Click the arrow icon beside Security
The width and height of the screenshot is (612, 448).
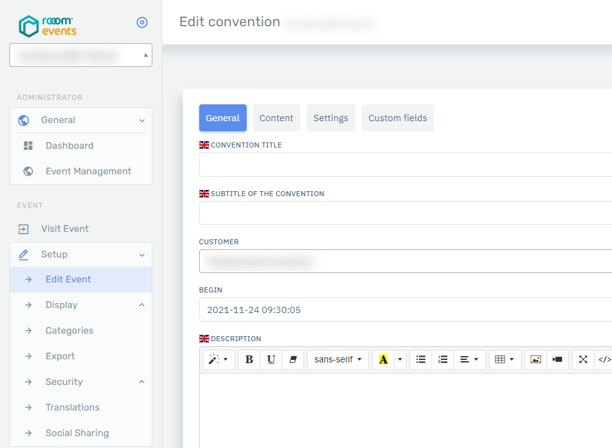point(28,382)
